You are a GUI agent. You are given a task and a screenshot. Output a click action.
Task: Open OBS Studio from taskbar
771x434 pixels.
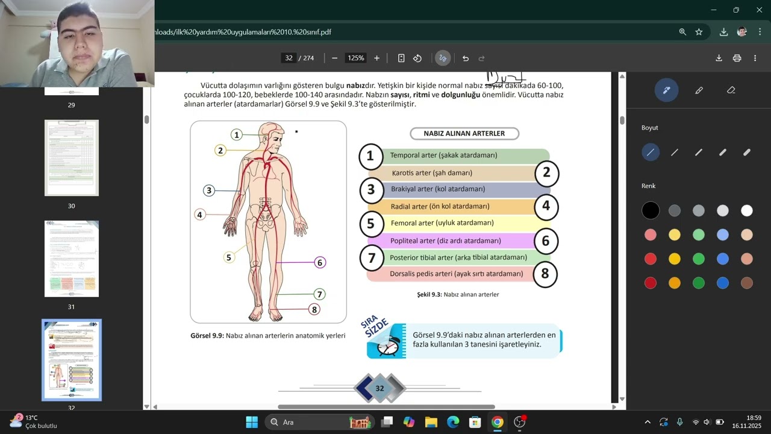coord(519,422)
